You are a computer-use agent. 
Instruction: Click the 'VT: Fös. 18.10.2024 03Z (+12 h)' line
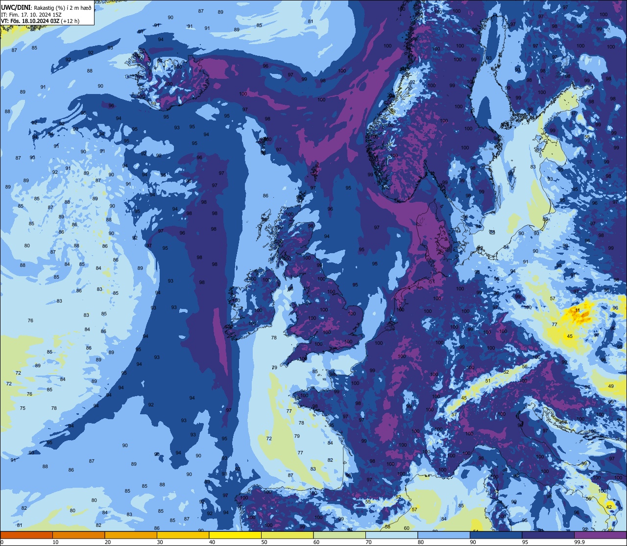coord(40,21)
